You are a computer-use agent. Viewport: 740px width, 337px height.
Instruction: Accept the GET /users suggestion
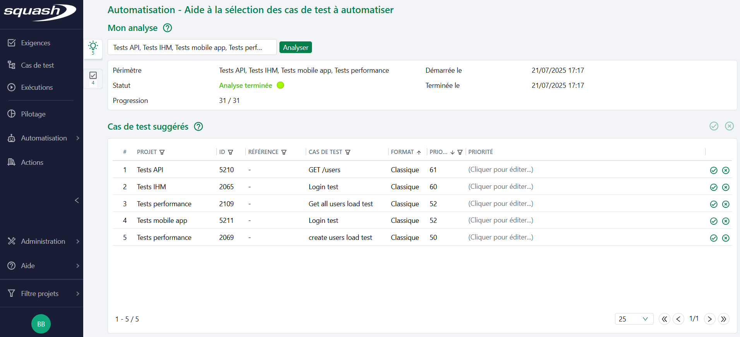coord(714,170)
